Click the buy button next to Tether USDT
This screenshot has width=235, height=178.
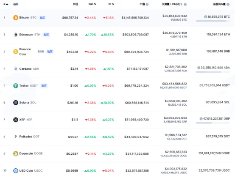coord(44,86)
